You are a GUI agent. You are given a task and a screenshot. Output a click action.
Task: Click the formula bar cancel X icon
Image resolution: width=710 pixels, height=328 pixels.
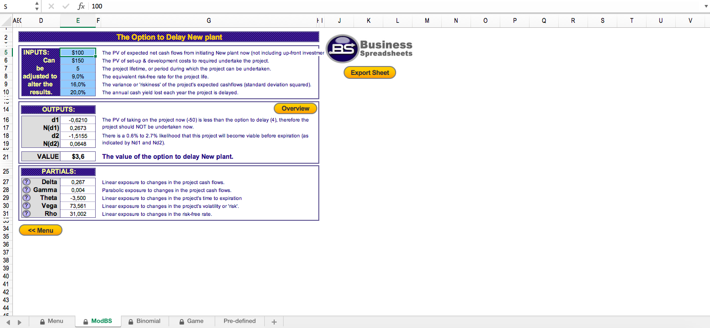(x=51, y=6)
